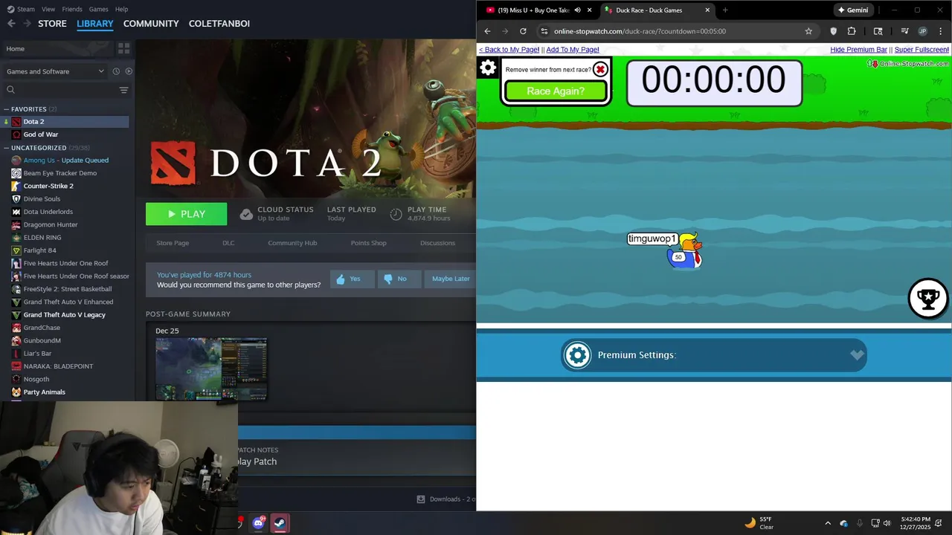This screenshot has height=535, width=952.
Task: Close the Duck Race tab
Action: tap(707, 10)
